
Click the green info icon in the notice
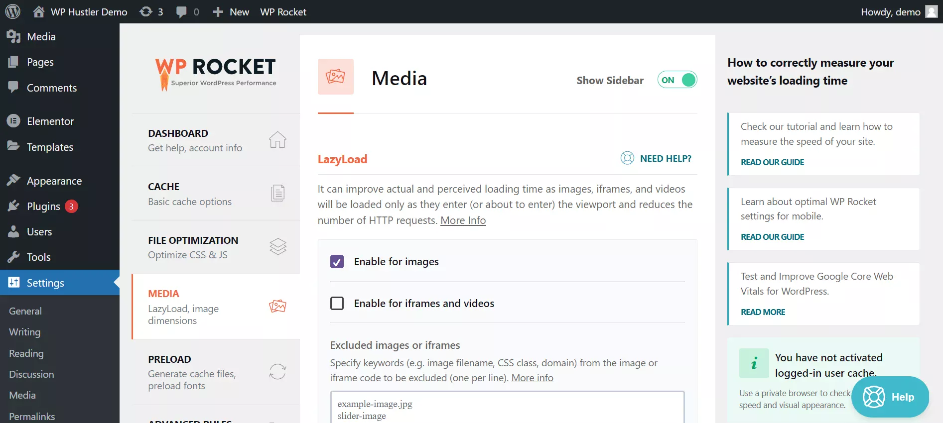click(x=754, y=363)
